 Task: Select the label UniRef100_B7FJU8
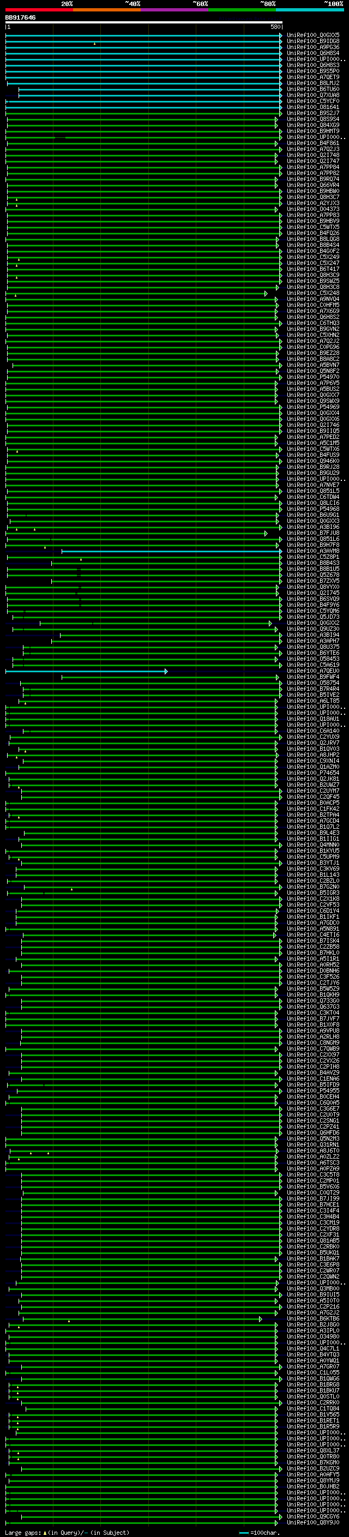312,533
